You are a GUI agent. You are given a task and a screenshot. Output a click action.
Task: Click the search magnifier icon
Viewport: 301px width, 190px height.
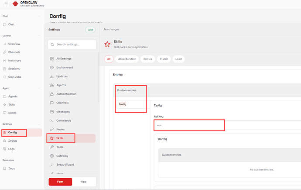pos(52,44)
